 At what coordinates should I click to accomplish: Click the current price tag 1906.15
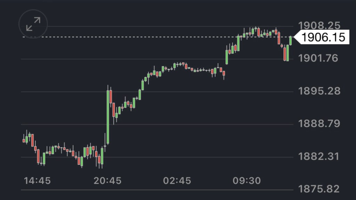(323, 37)
